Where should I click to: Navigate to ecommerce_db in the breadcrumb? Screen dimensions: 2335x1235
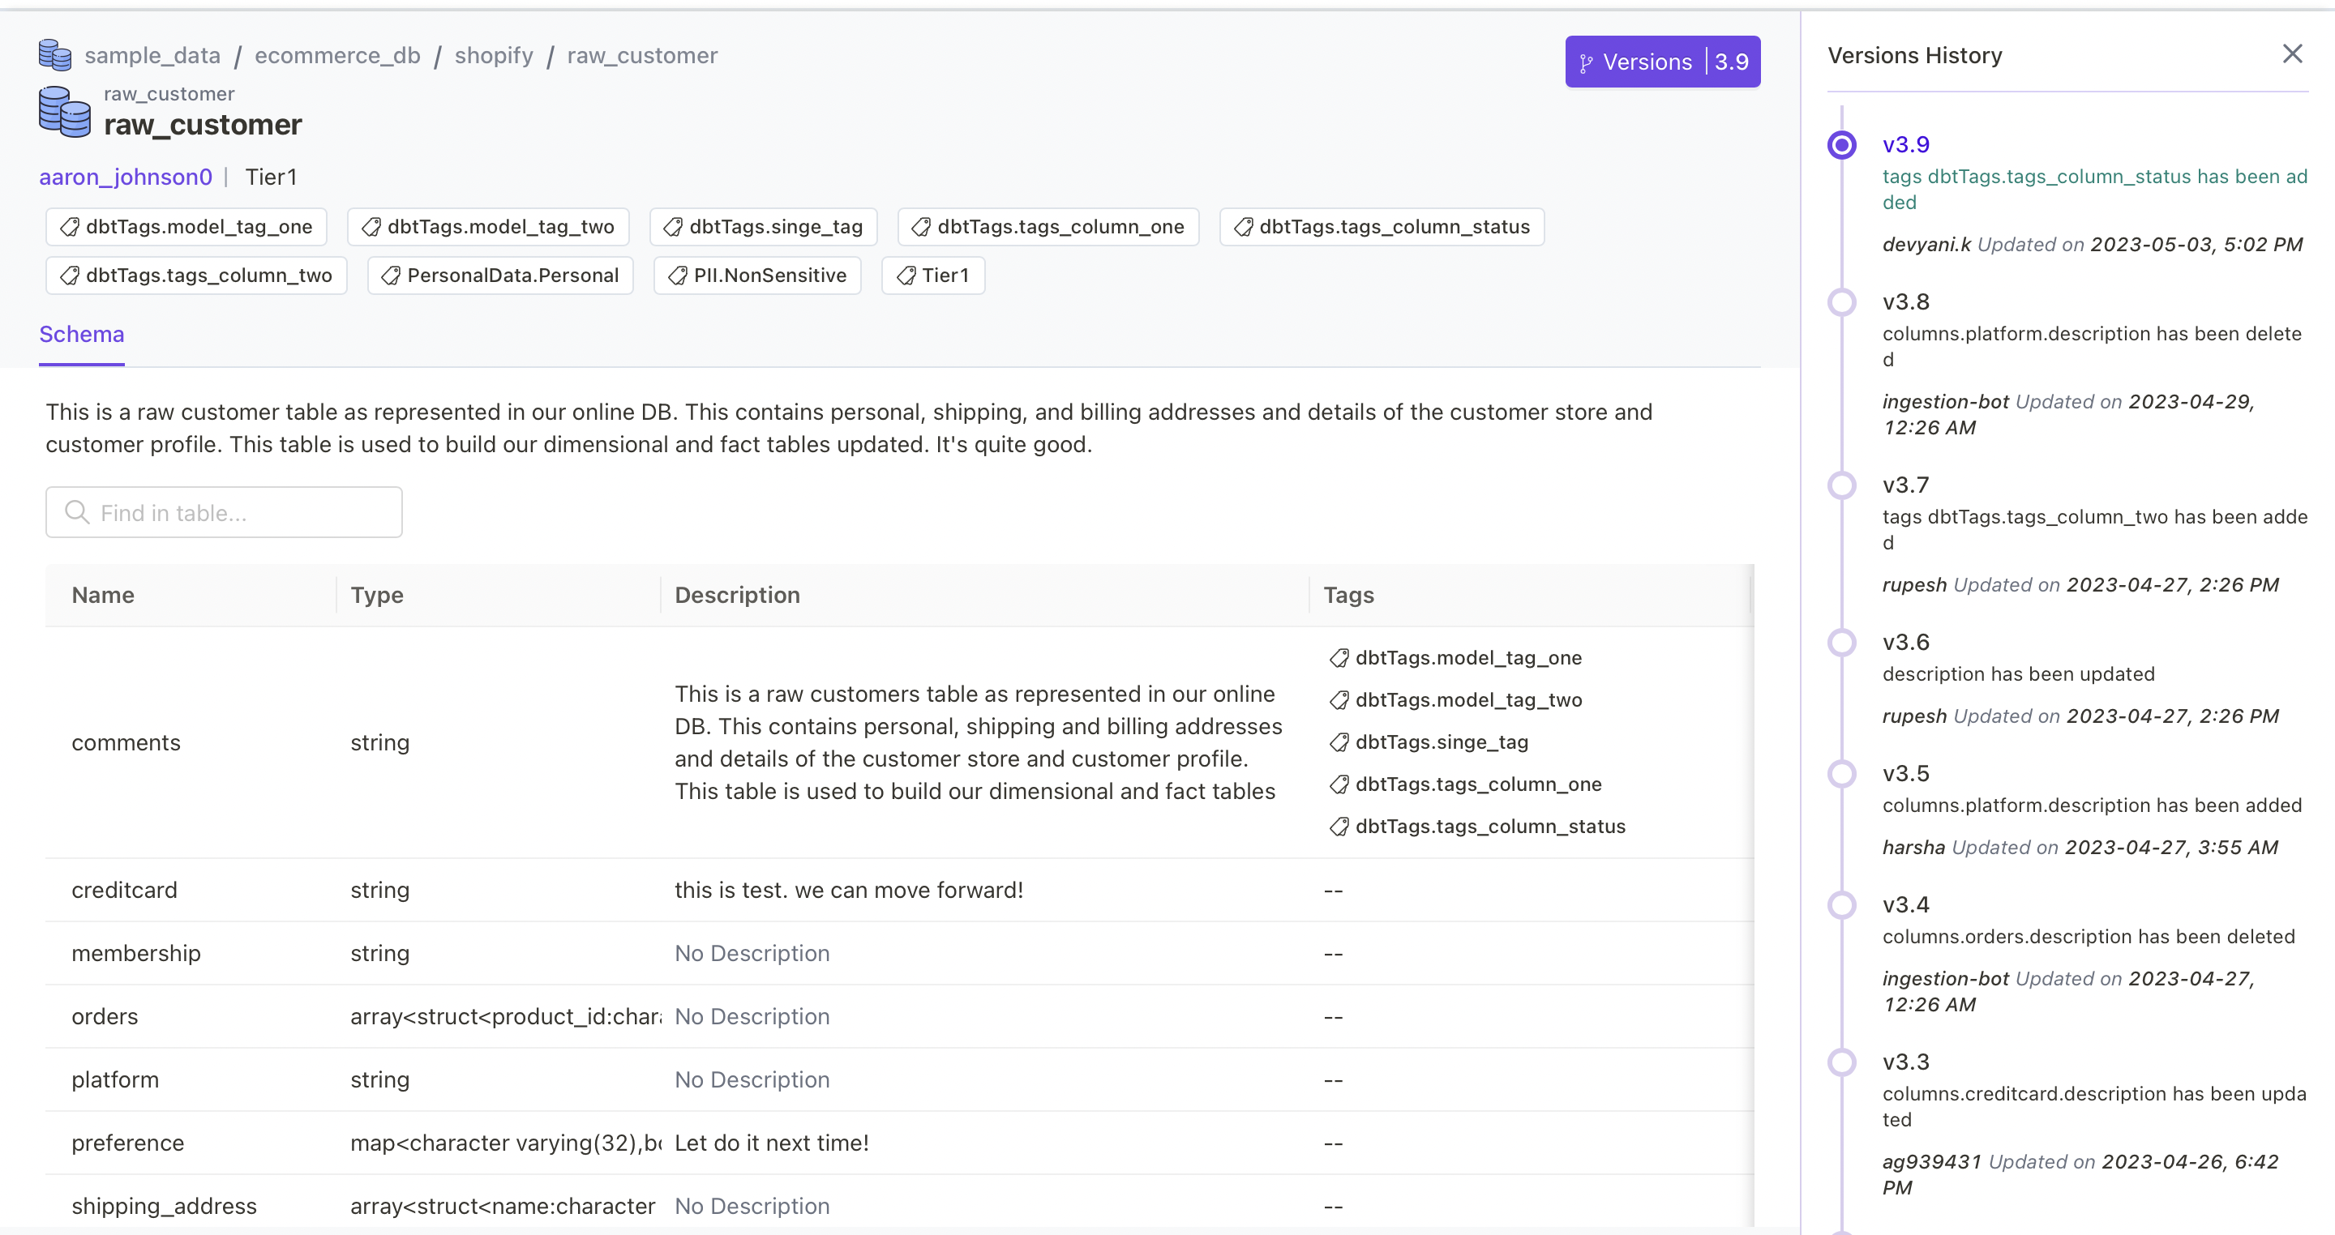[336, 54]
